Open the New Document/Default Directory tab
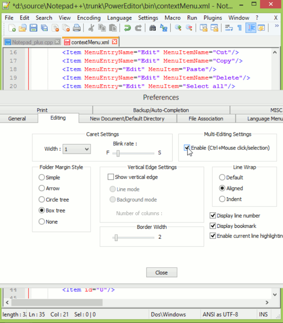Viewport: 283px width, 323px height. click(x=127, y=119)
